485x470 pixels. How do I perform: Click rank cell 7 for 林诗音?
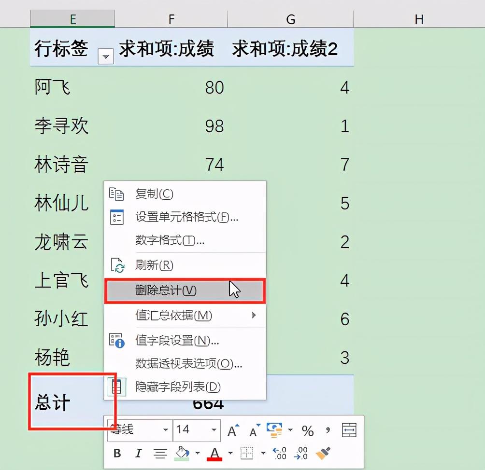[x=345, y=165]
